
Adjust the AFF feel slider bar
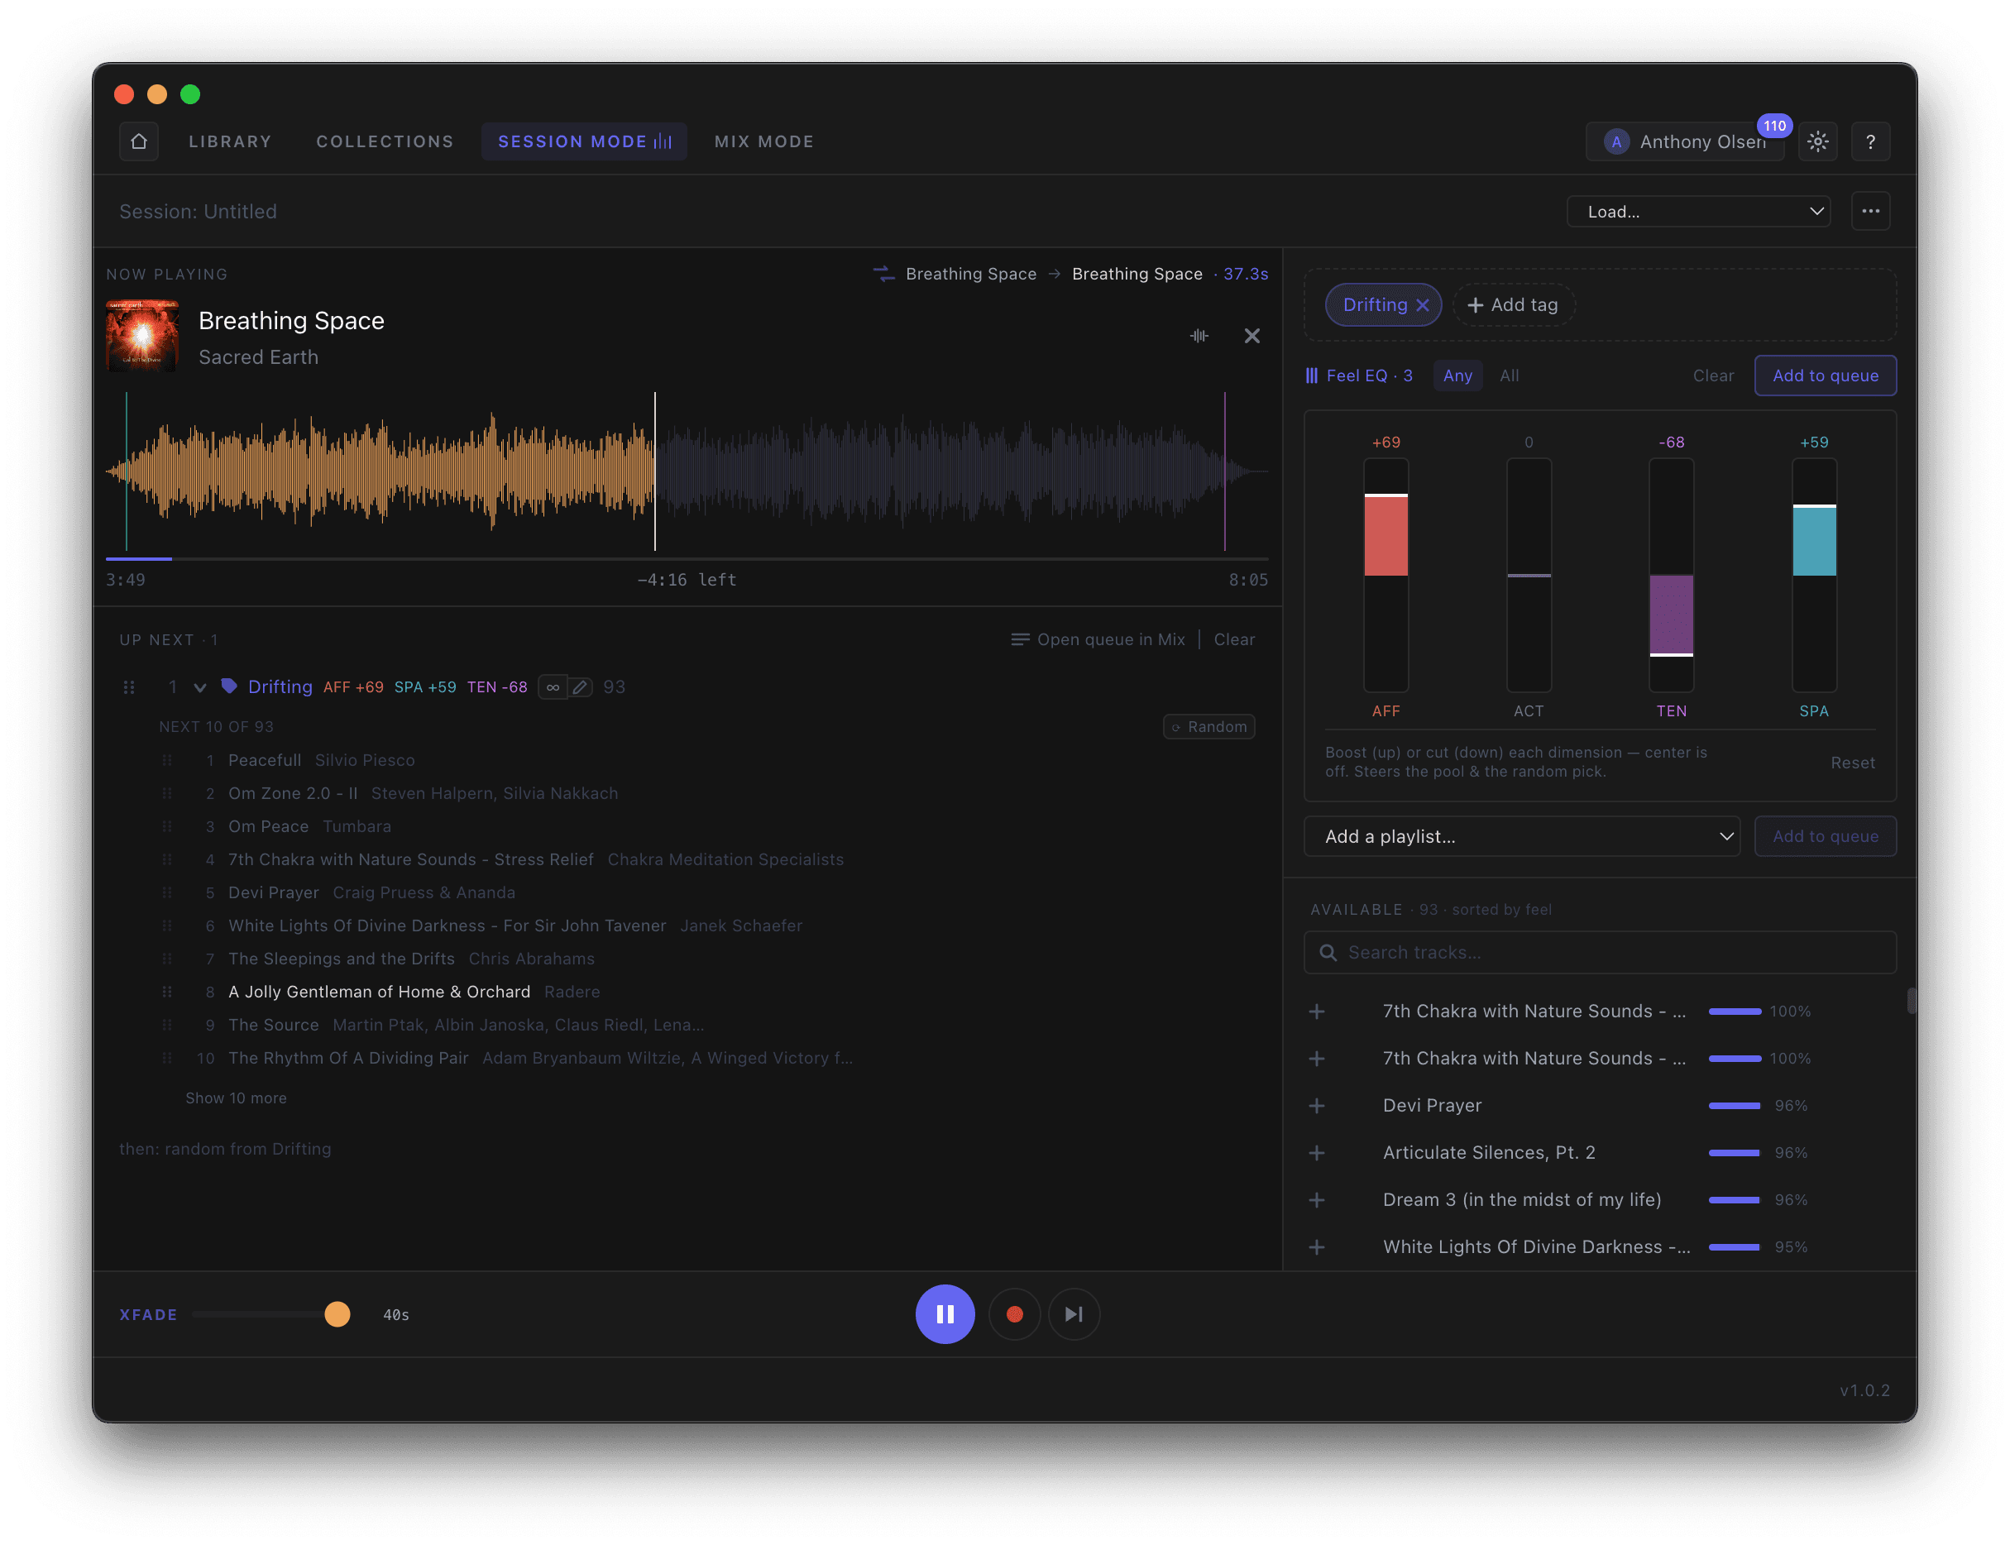[x=1385, y=575]
